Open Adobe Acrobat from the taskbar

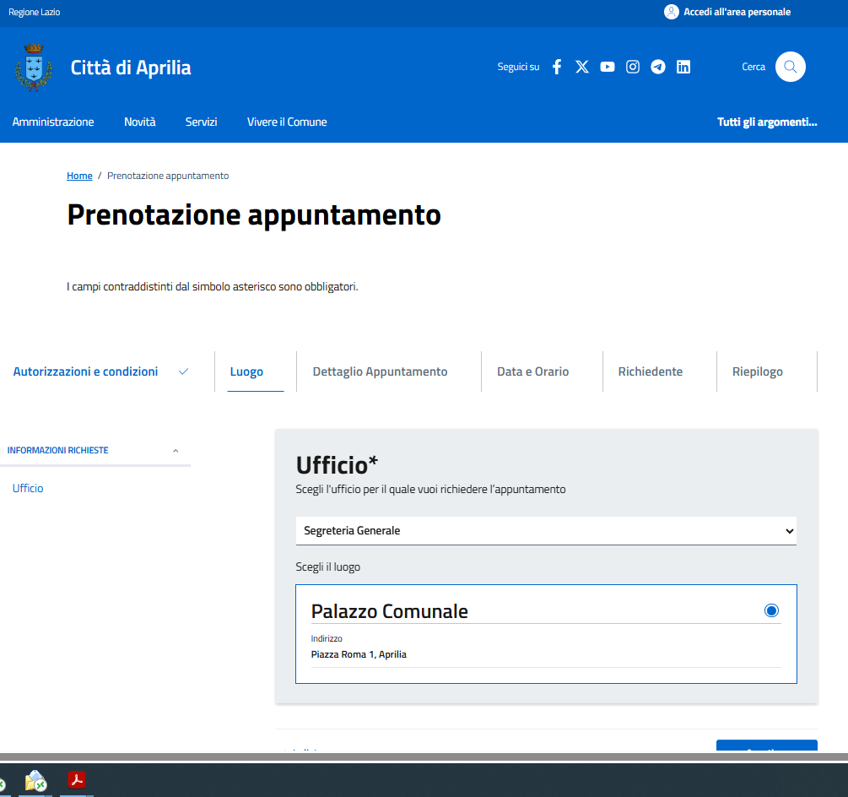(x=77, y=779)
